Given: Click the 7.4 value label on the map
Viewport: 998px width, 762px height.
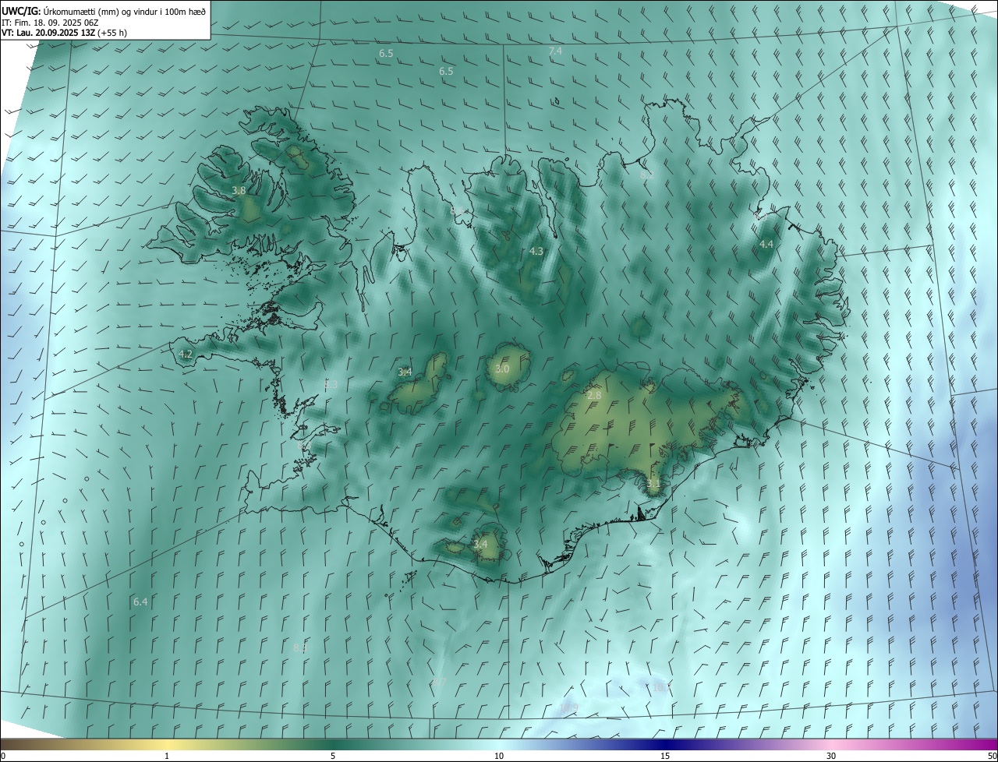Looking at the screenshot, I should (x=554, y=51).
